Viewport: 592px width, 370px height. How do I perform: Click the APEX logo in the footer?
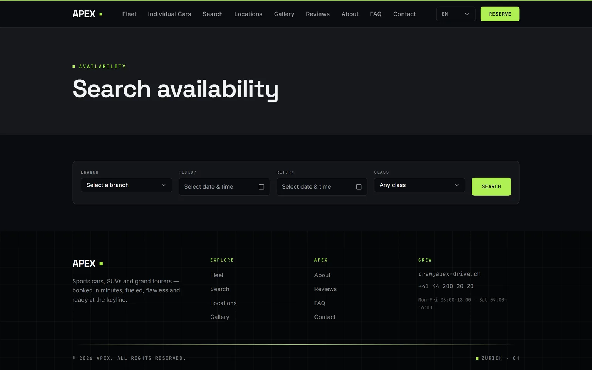point(88,263)
